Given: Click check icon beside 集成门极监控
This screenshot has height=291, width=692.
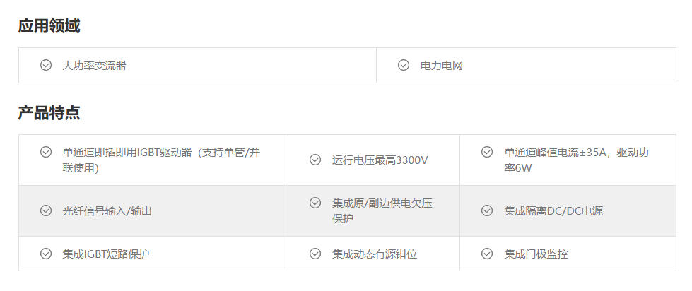Looking at the screenshot, I should pos(487,254).
